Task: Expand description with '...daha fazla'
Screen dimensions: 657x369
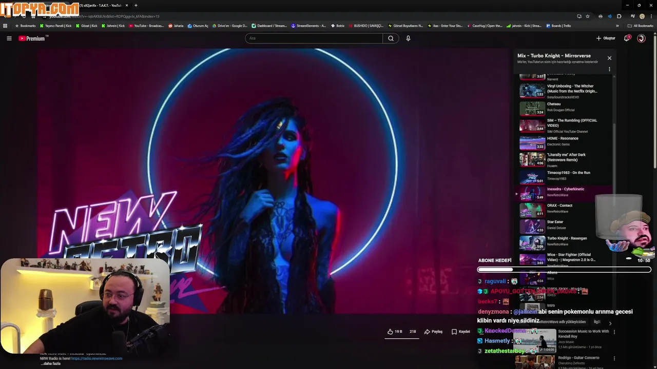Action: pyautogui.click(x=51, y=363)
